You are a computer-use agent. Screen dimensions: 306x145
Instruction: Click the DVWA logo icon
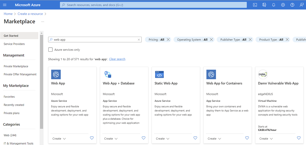click(263, 74)
